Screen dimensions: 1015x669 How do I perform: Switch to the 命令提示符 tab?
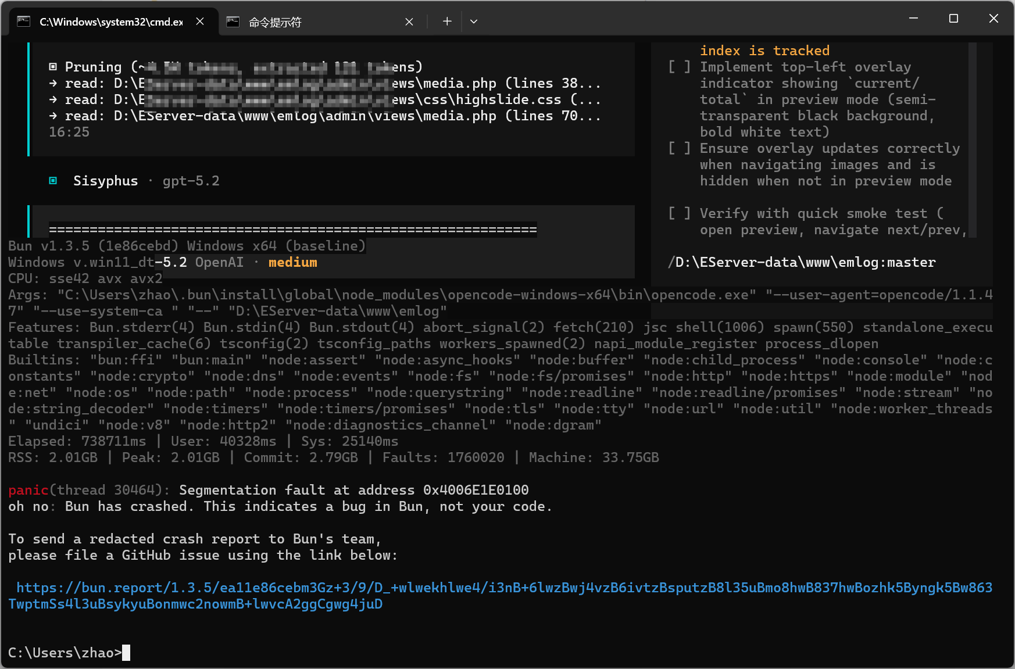[314, 22]
